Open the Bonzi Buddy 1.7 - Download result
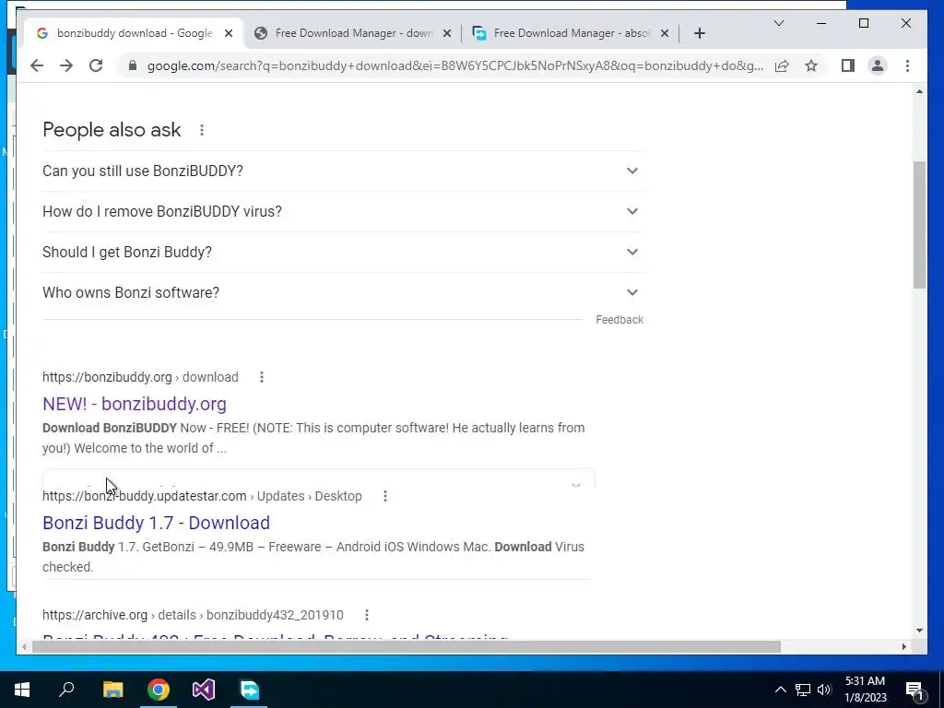This screenshot has width=944, height=708. coord(156,523)
